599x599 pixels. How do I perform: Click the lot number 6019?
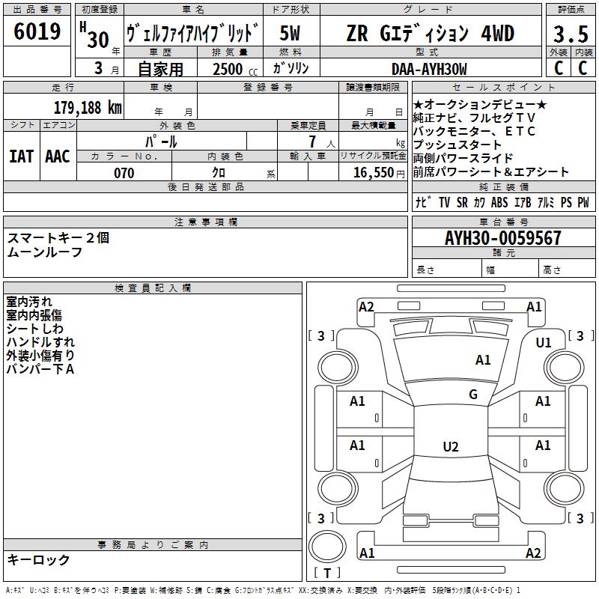coord(37,31)
